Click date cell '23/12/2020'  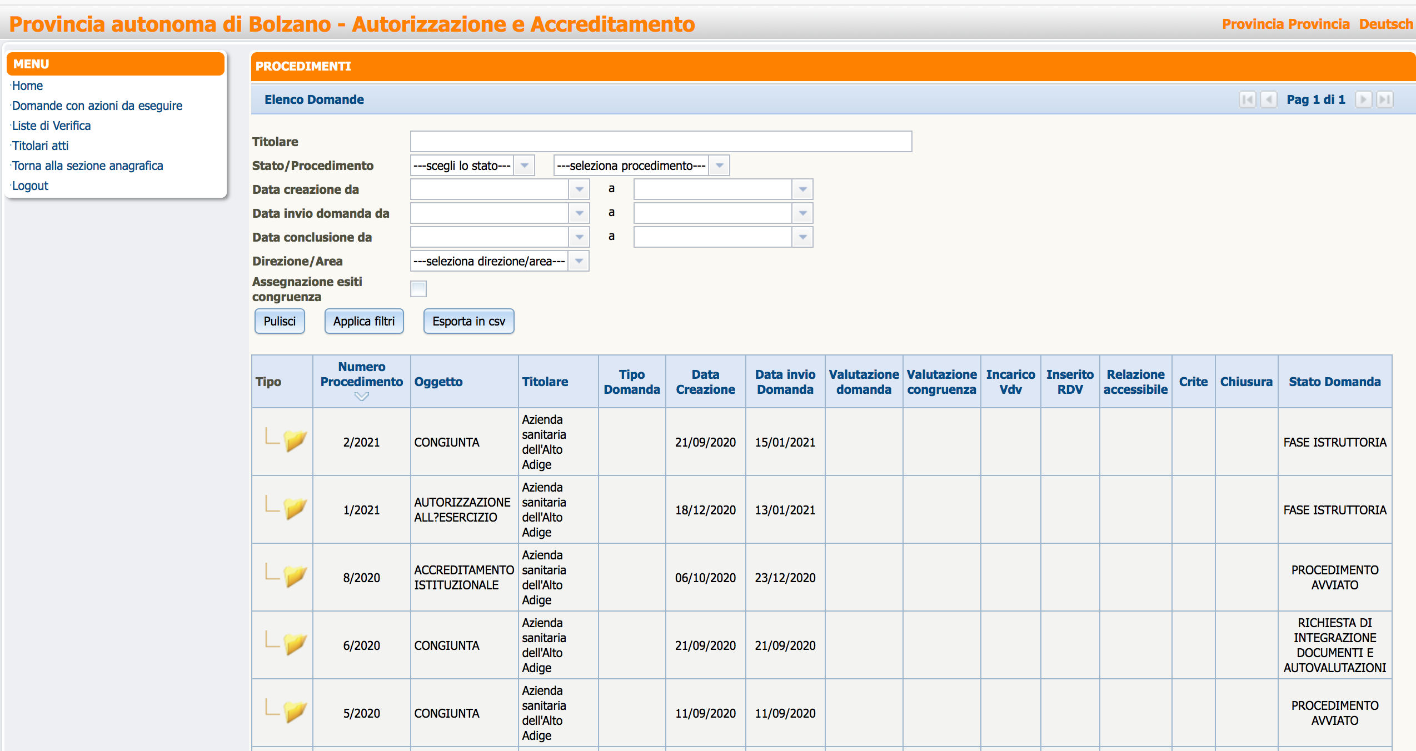(785, 578)
